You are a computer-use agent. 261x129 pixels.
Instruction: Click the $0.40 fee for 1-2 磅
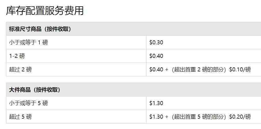(x=156, y=56)
